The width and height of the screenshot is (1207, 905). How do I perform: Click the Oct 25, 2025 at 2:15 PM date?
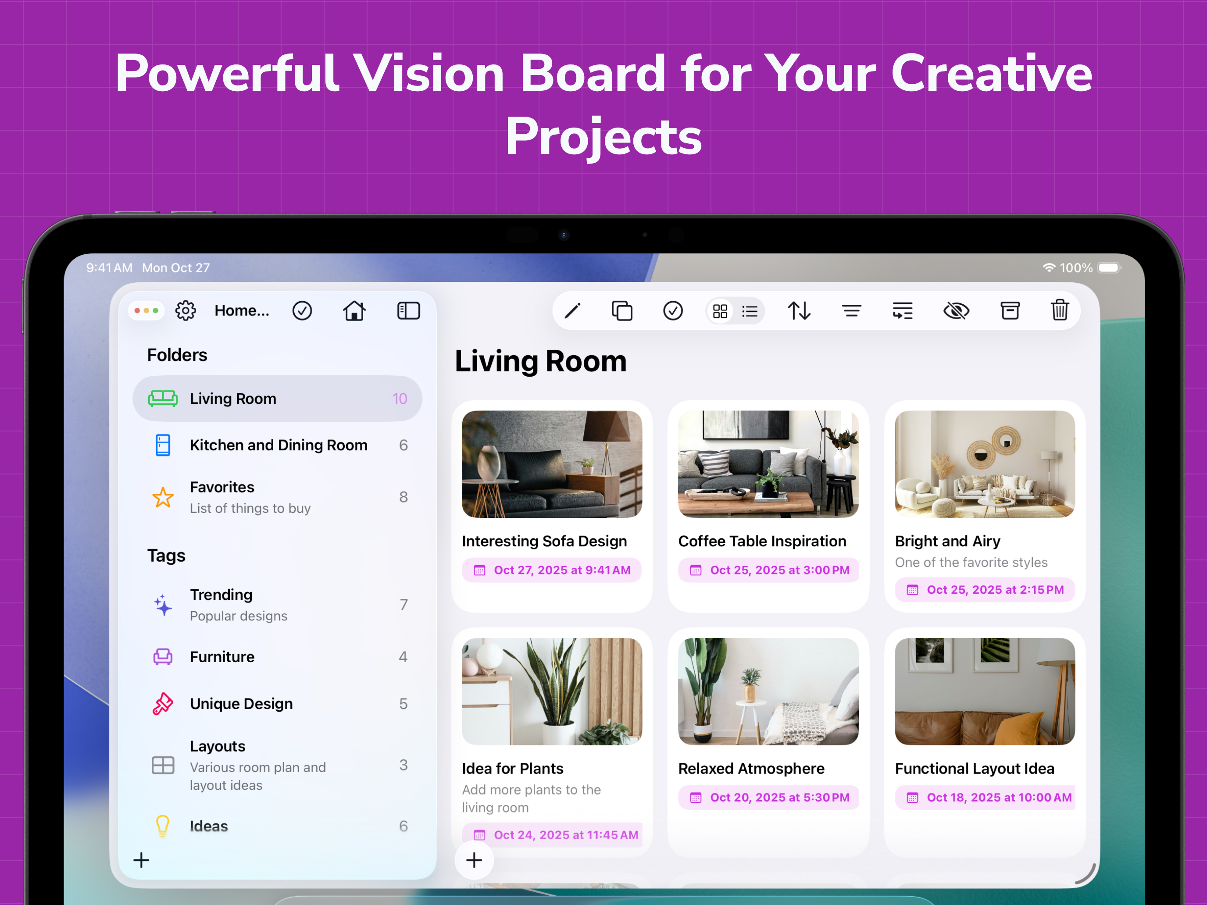[985, 590]
